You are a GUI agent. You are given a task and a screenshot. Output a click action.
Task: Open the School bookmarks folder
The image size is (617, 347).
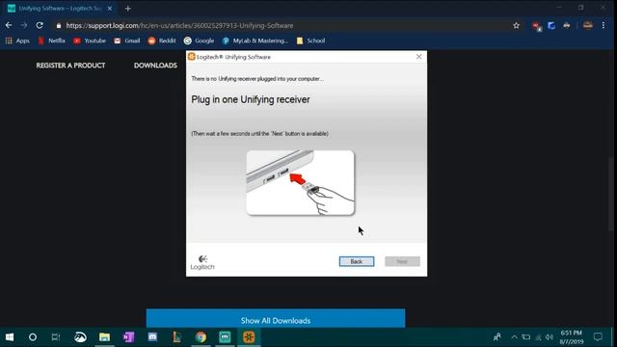310,40
